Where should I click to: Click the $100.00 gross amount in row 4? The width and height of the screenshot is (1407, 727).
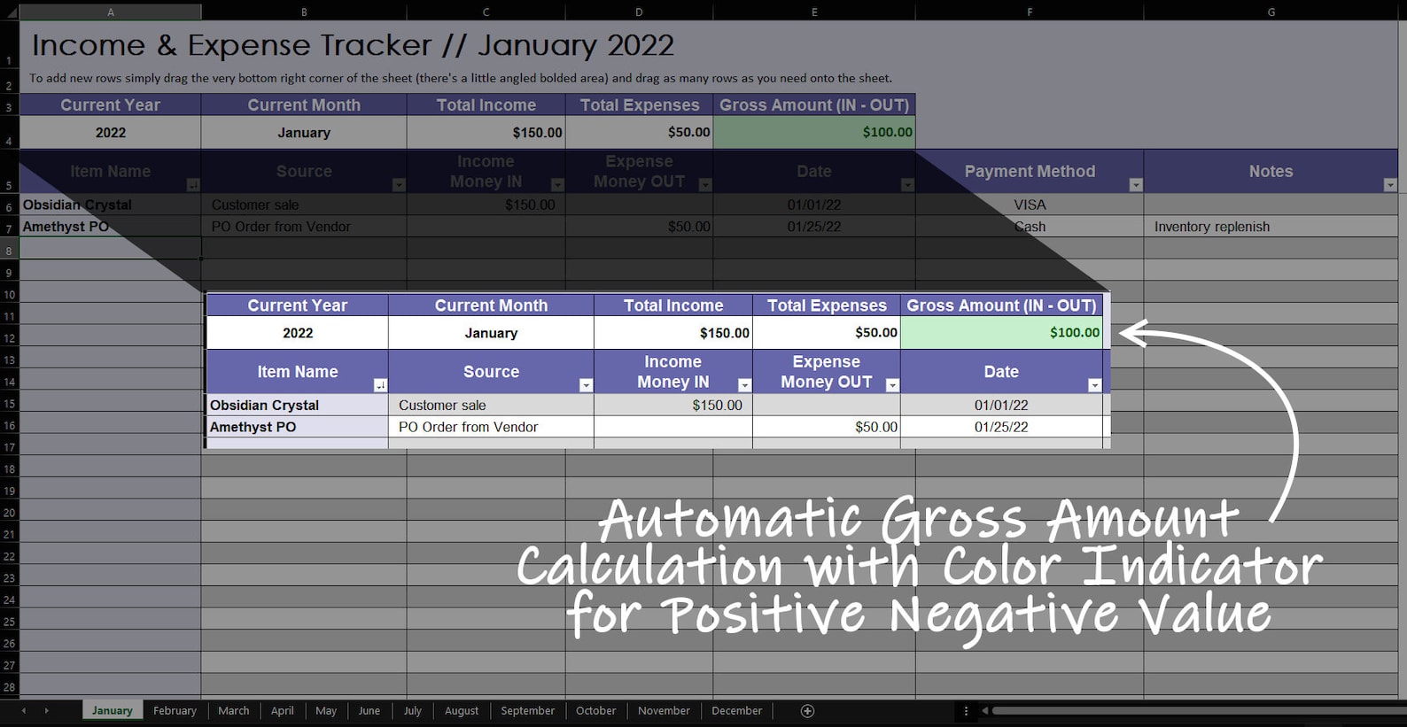[x=814, y=133]
